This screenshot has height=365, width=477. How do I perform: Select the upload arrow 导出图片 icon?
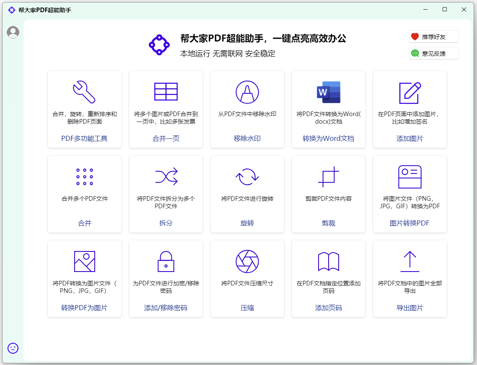pos(410,261)
